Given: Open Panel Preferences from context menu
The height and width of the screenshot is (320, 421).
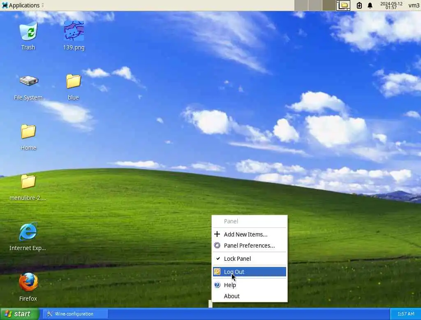Looking at the screenshot, I should 250,246.
